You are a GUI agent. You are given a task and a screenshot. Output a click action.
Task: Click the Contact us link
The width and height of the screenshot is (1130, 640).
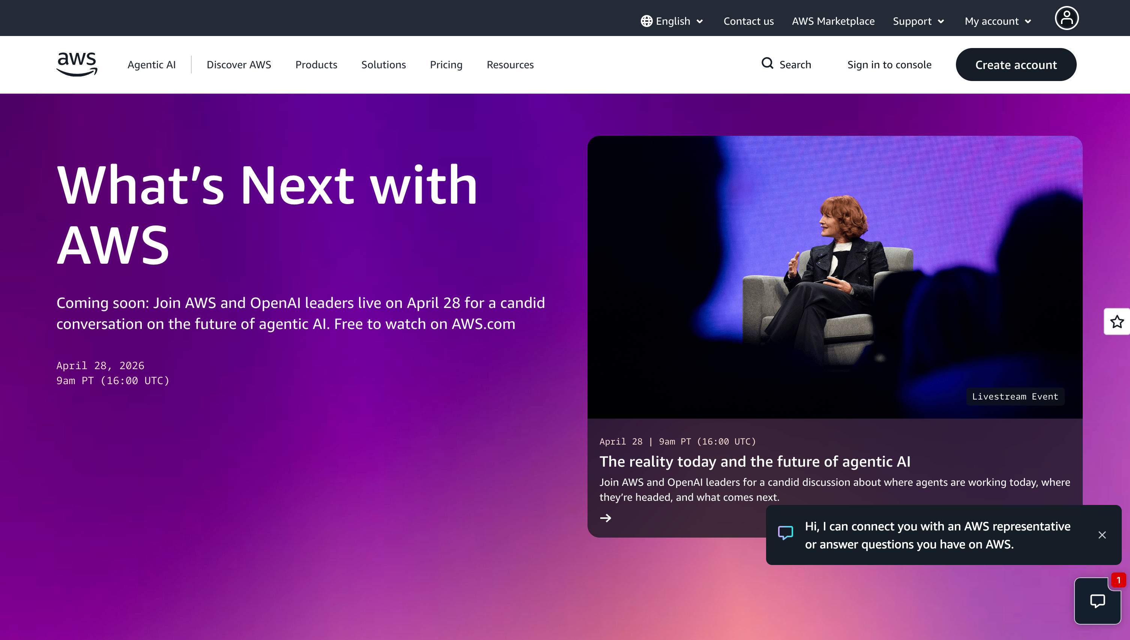pyautogui.click(x=748, y=21)
